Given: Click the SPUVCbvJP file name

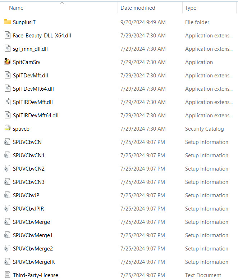Looking at the screenshot, I should (x=26, y=195).
